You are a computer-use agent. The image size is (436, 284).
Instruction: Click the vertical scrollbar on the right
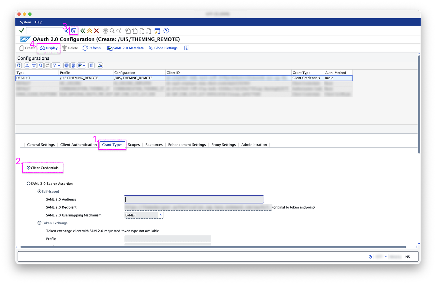(419, 104)
